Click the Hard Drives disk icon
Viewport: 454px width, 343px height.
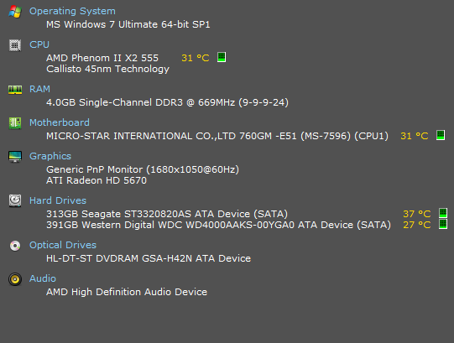15,200
